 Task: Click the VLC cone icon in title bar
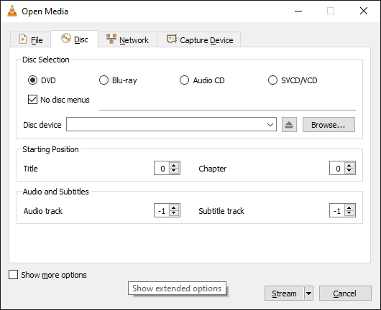coord(12,11)
